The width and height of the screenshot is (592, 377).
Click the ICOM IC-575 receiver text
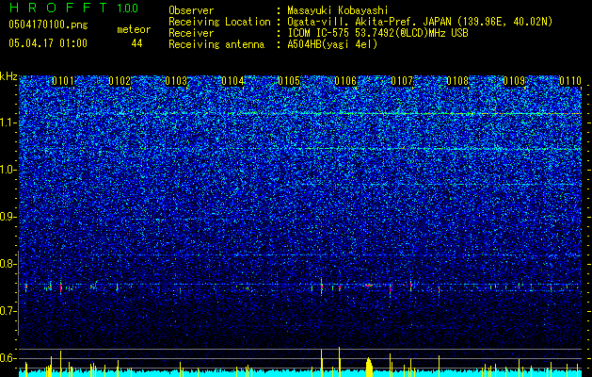click(x=377, y=33)
